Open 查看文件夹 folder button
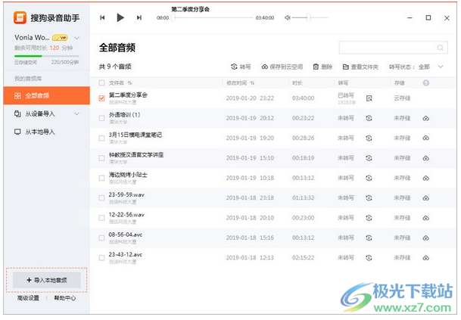Screen dimensions: 461x320 (x=360, y=67)
